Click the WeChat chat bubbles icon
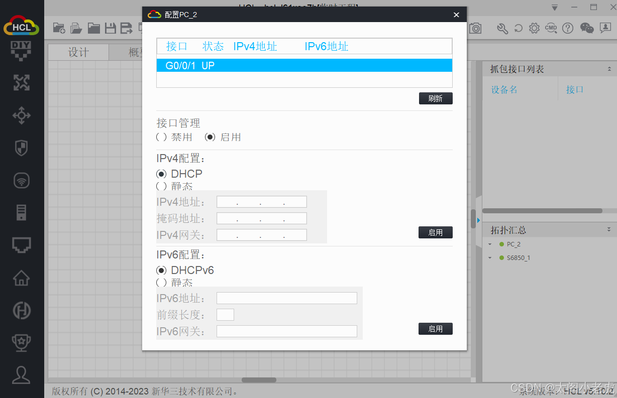This screenshot has width=617, height=398. pos(587,28)
